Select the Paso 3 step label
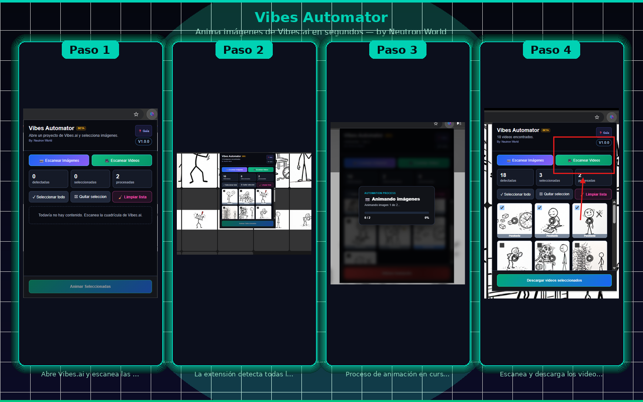The image size is (643, 402). (x=397, y=50)
